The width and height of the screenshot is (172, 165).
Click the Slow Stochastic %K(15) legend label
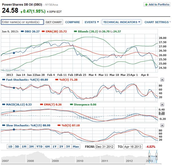(x=28, y=125)
